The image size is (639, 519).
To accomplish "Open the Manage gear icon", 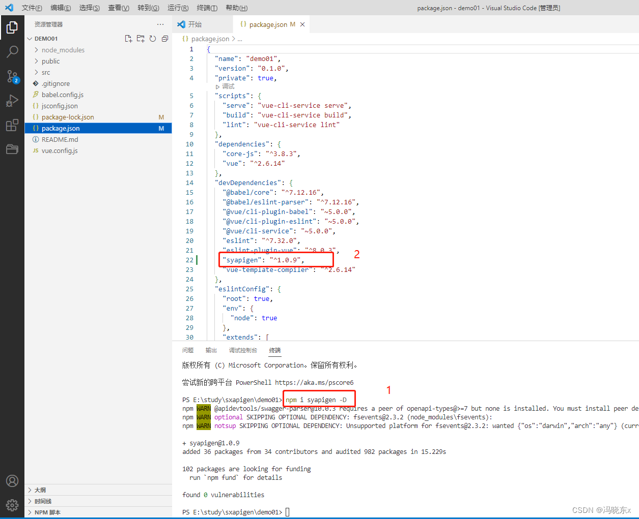I will (12, 505).
